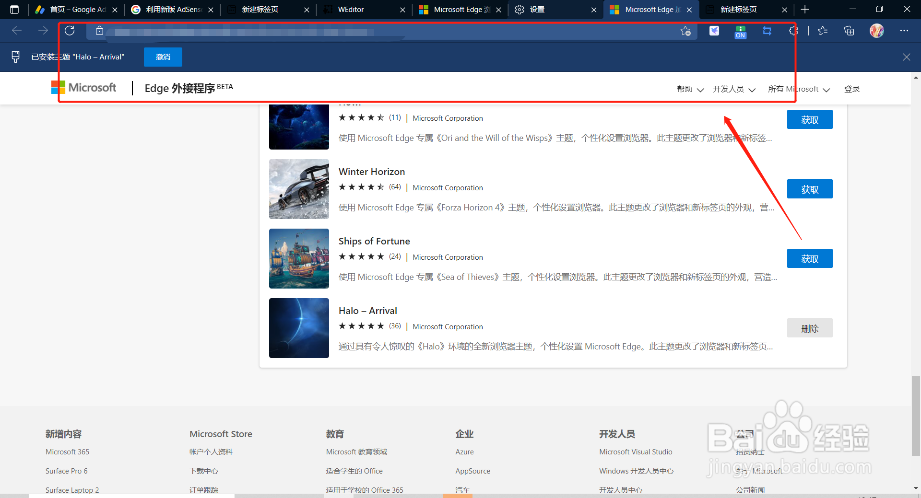Open the 帐户个人资料 footer link
921x498 pixels.
(x=211, y=452)
